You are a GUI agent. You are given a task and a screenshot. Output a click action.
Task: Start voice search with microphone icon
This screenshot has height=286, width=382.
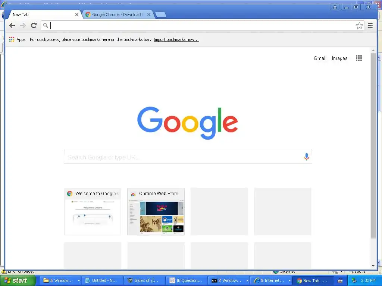(x=307, y=157)
